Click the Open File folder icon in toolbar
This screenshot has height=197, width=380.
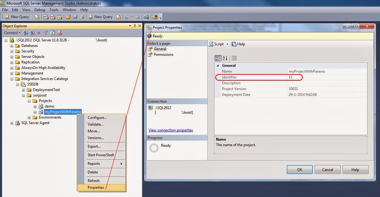click(x=68, y=17)
